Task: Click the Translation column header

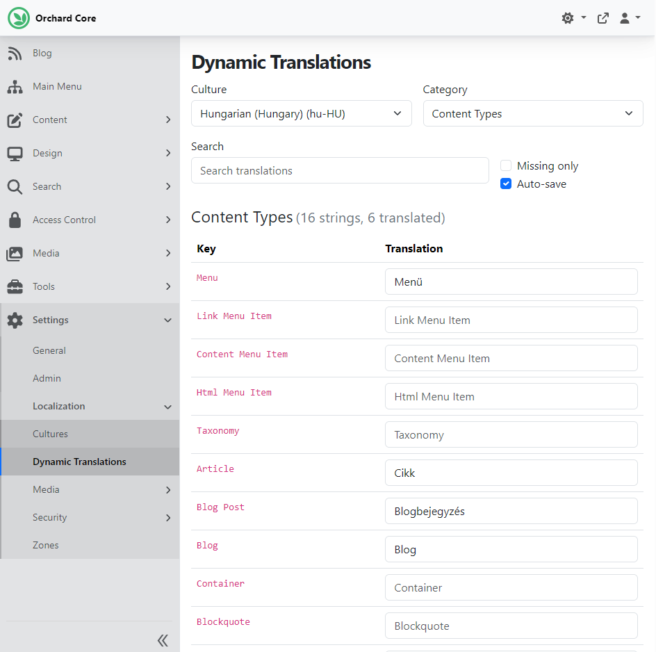Action: 413,249
